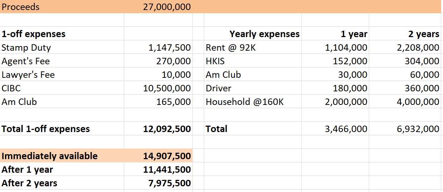The width and height of the screenshot is (443, 192).
Task: Select the '1-off expenses' heading cell
Action: click(62, 34)
